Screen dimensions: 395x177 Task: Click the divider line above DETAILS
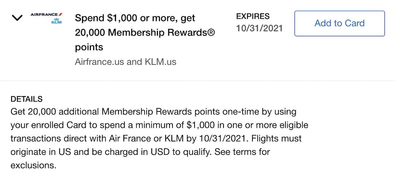click(197, 81)
